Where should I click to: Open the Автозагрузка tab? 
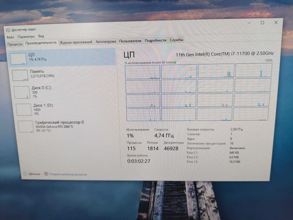[x=106, y=41]
